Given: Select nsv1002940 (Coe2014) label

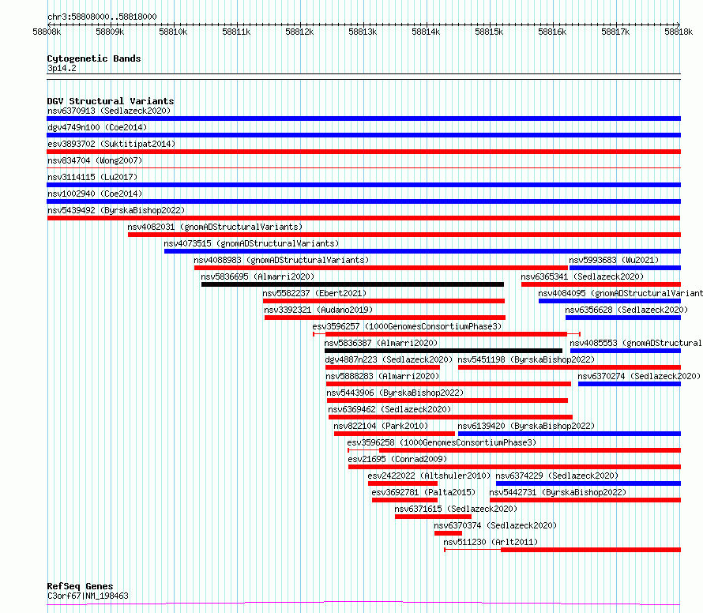Looking at the screenshot, I should pos(95,194).
